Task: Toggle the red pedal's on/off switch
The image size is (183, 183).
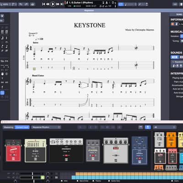Action: [13, 155]
